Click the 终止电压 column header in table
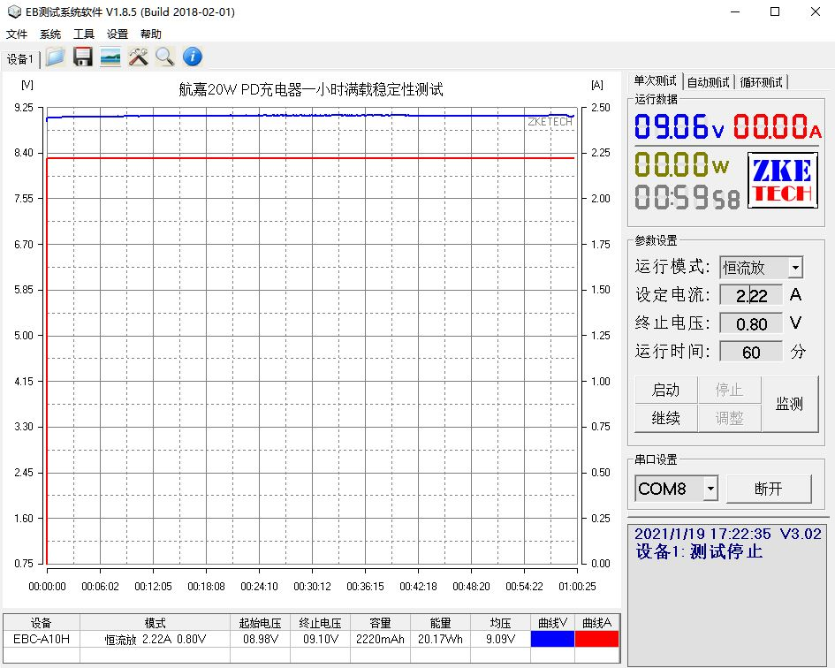This screenshot has height=668, width=835. pos(321,623)
